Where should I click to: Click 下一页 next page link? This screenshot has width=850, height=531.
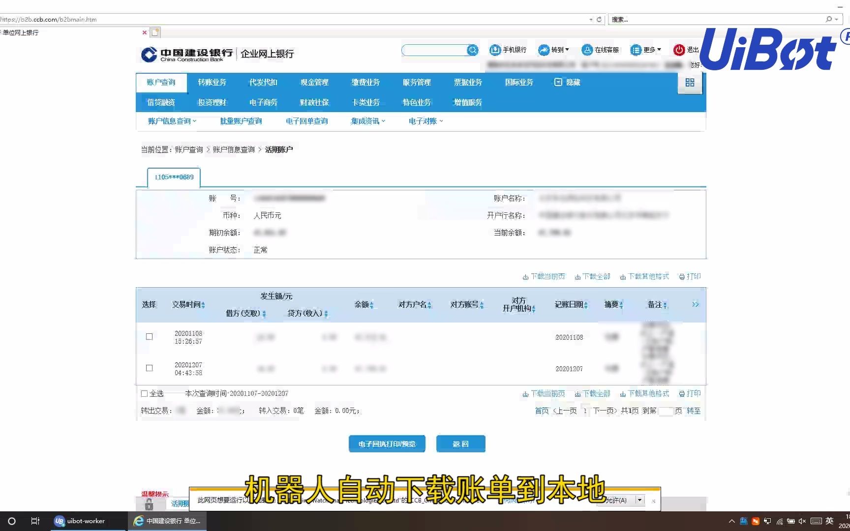coord(605,411)
